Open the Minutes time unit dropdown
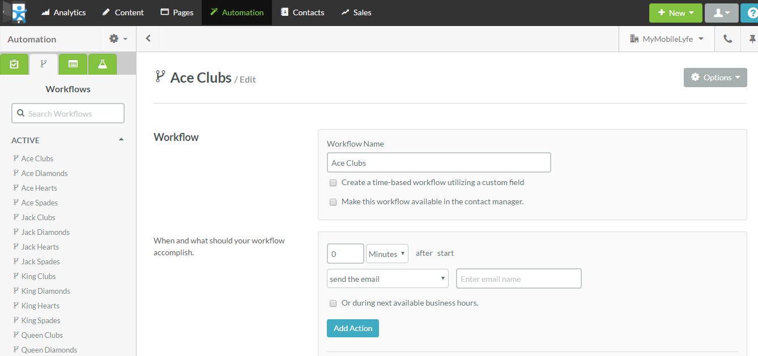 coord(387,254)
